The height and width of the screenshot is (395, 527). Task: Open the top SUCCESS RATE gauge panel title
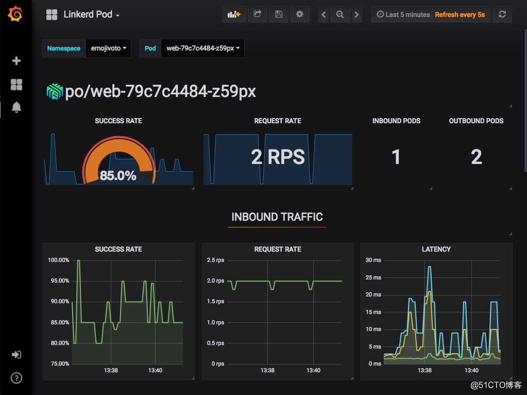click(118, 121)
